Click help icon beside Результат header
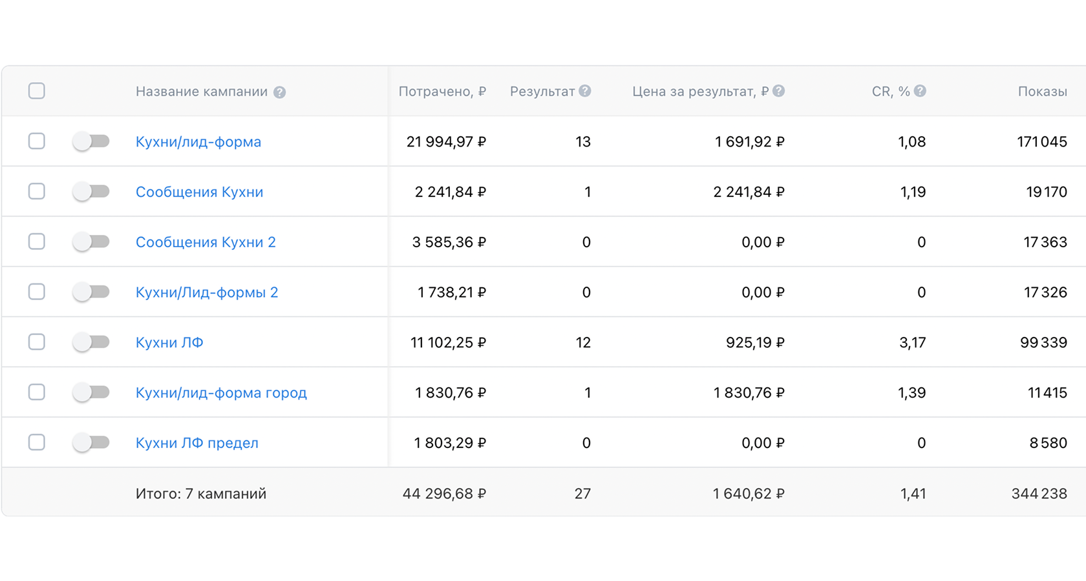Image resolution: width=1086 pixels, height=581 pixels. click(585, 91)
